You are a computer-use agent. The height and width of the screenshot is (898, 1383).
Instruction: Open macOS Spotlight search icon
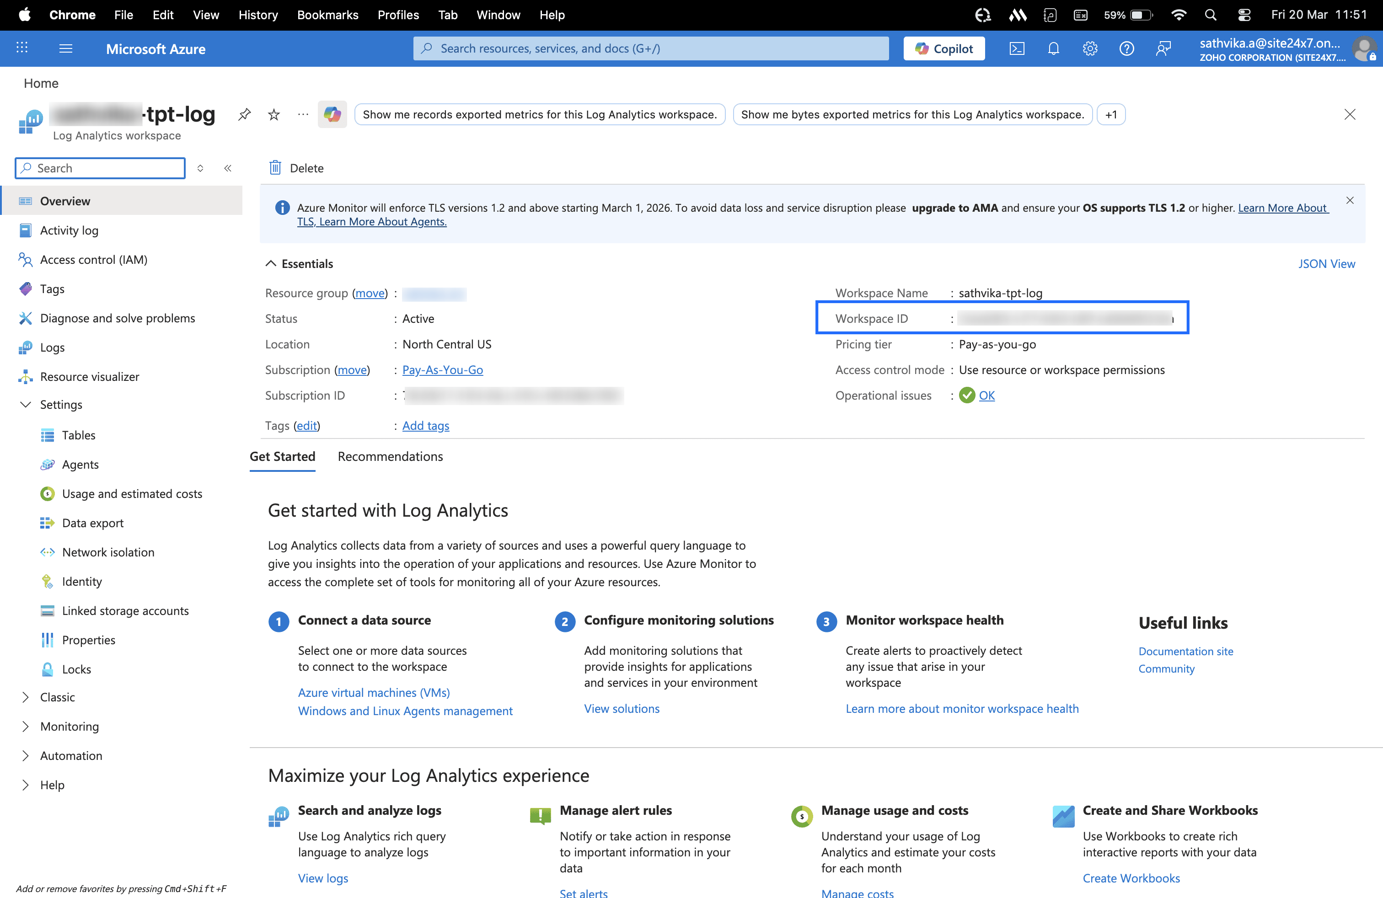1211,15
